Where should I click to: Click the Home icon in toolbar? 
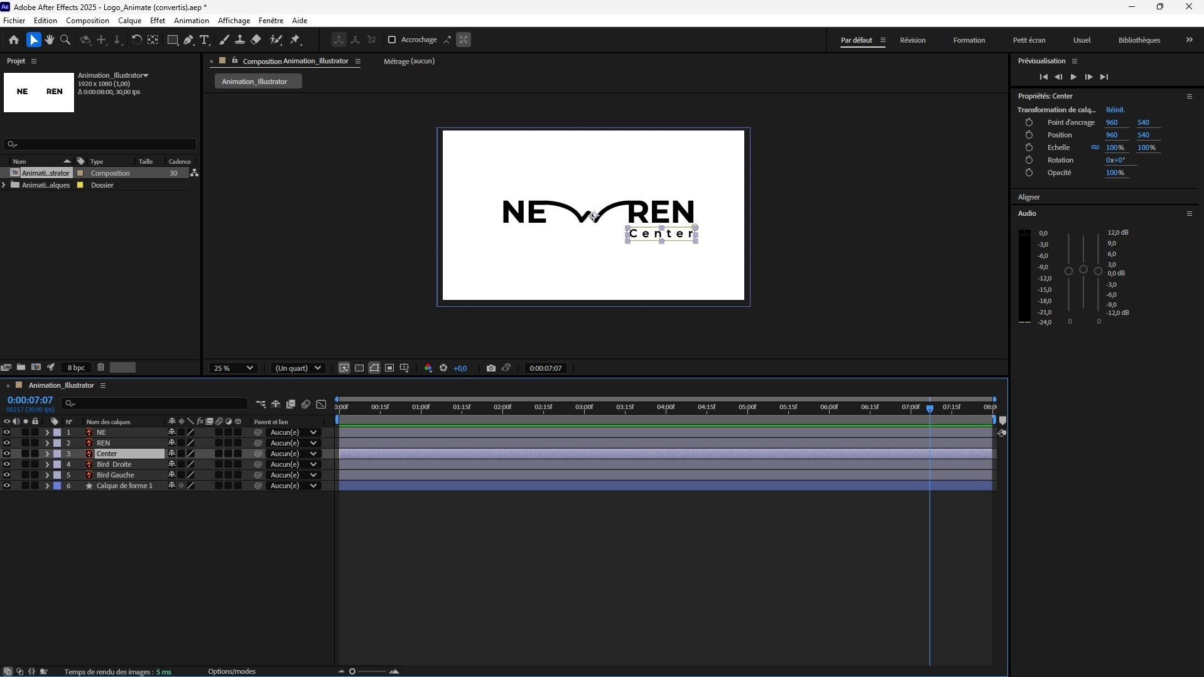point(13,40)
